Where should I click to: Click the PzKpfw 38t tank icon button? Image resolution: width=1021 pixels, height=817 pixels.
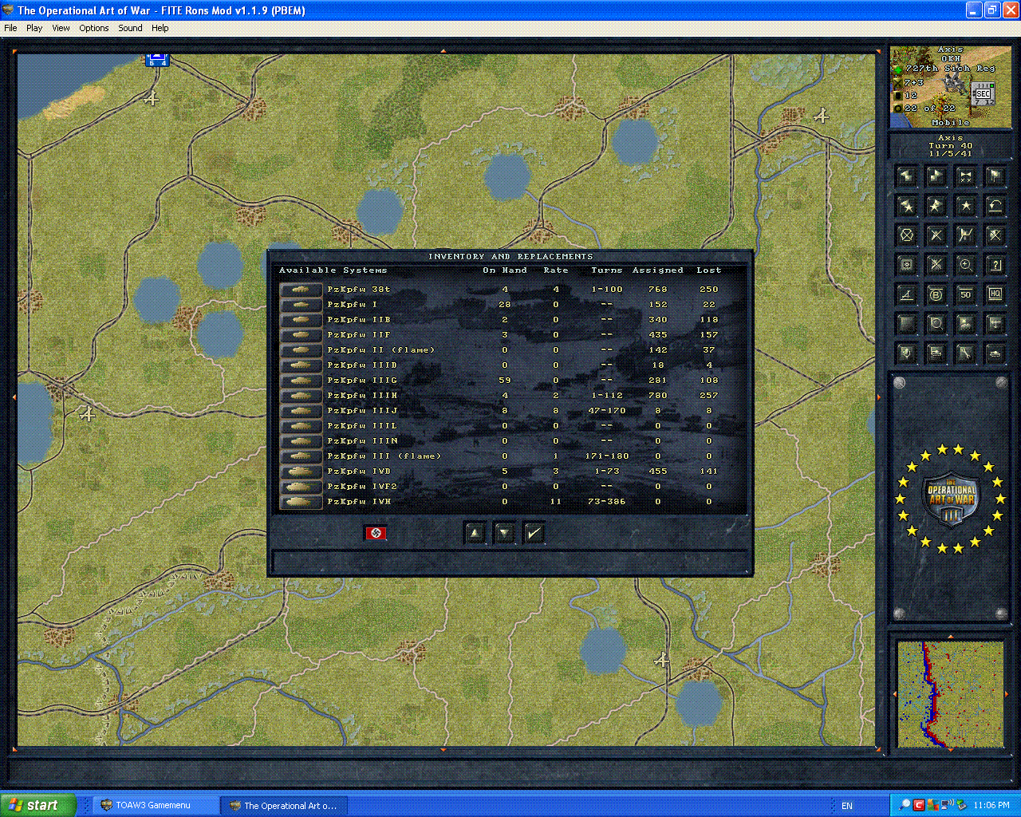tap(301, 290)
